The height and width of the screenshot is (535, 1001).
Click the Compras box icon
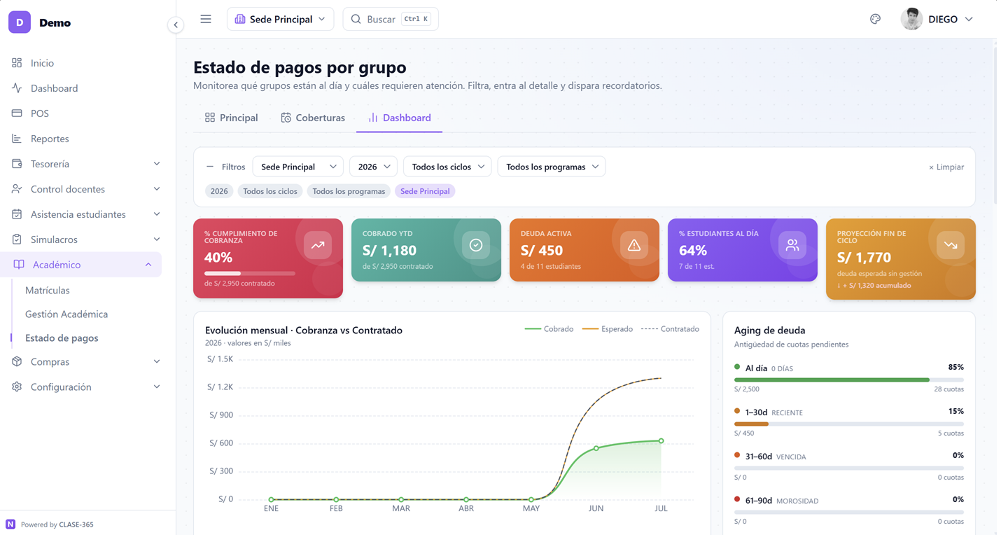point(17,362)
